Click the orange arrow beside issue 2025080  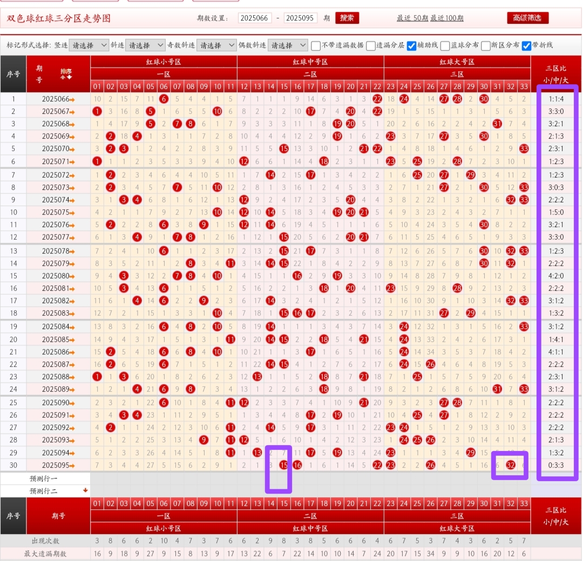[x=72, y=276]
